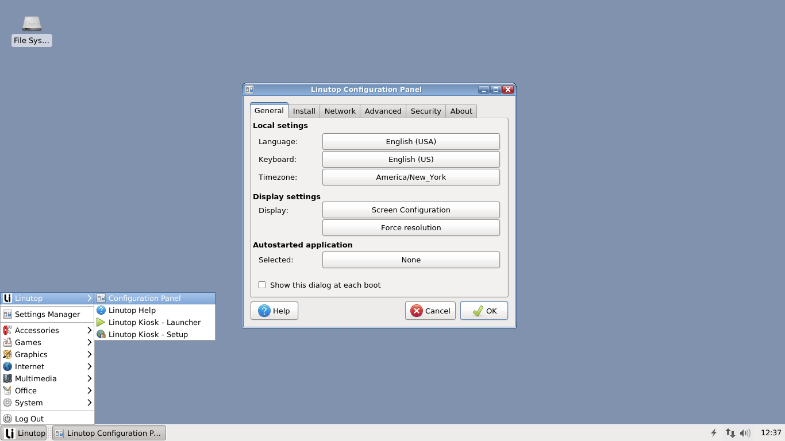The height and width of the screenshot is (441, 785).
Task: Switch to the Advanced tab
Action: (383, 111)
